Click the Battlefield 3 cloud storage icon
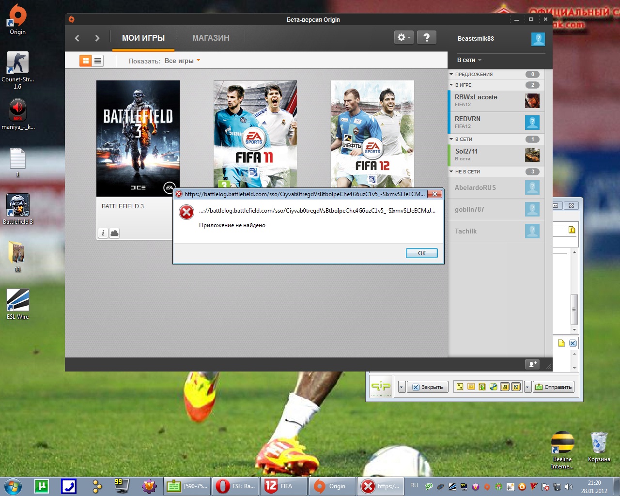 pos(114,233)
